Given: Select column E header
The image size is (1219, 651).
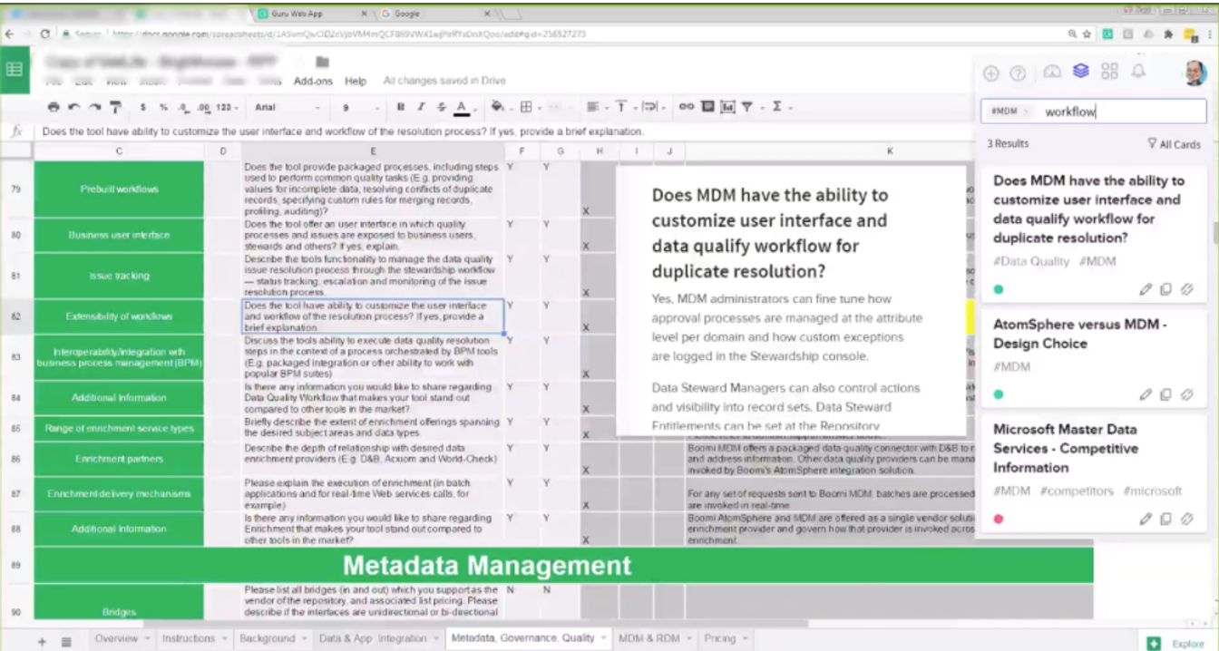Looking at the screenshot, I should click(x=372, y=151).
